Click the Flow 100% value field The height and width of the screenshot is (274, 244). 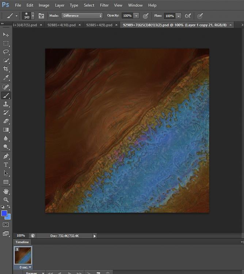click(170, 16)
